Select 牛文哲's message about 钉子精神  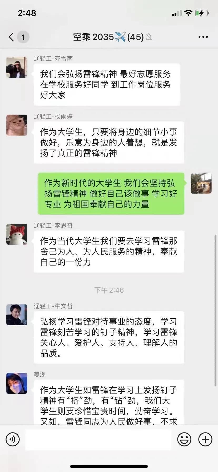(109, 337)
